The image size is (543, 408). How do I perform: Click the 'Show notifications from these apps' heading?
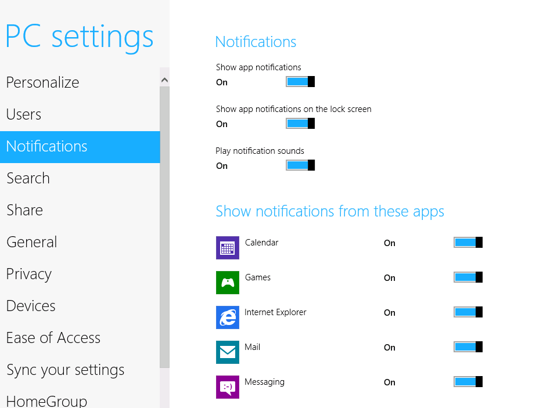click(x=330, y=211)
